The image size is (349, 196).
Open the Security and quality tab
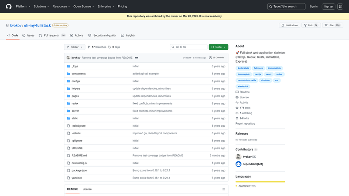(x=102, y=35)
